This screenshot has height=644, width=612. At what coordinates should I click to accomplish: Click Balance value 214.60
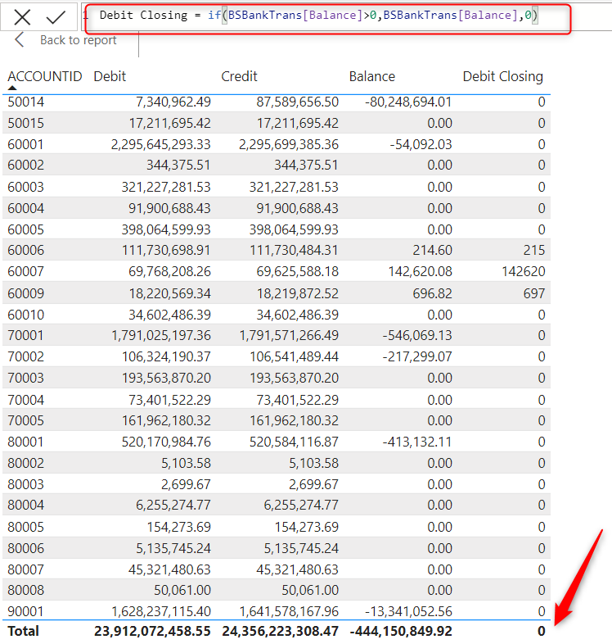[x=432, y=250]
